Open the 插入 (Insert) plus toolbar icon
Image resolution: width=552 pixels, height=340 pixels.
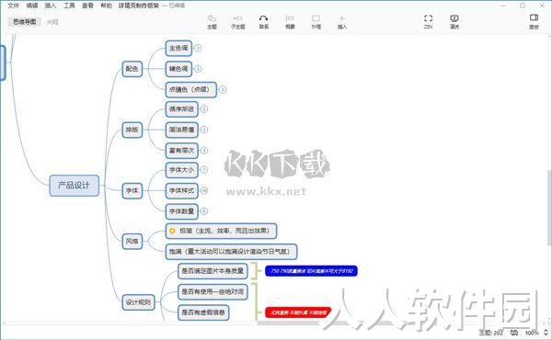pyautogui.click(x=342, y=22)
